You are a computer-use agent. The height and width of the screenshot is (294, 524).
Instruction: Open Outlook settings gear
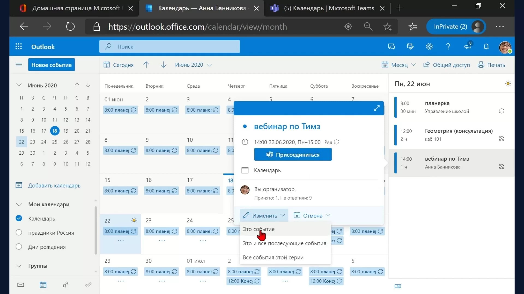(429, 47)
